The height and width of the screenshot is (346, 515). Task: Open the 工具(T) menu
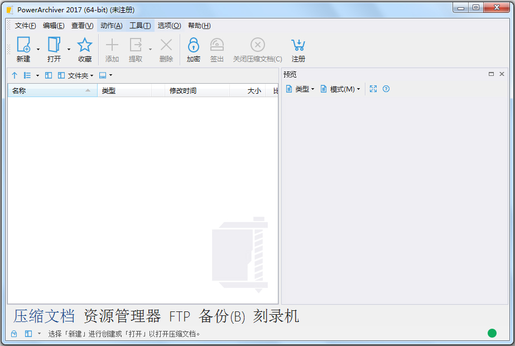(x=140, y=26)
